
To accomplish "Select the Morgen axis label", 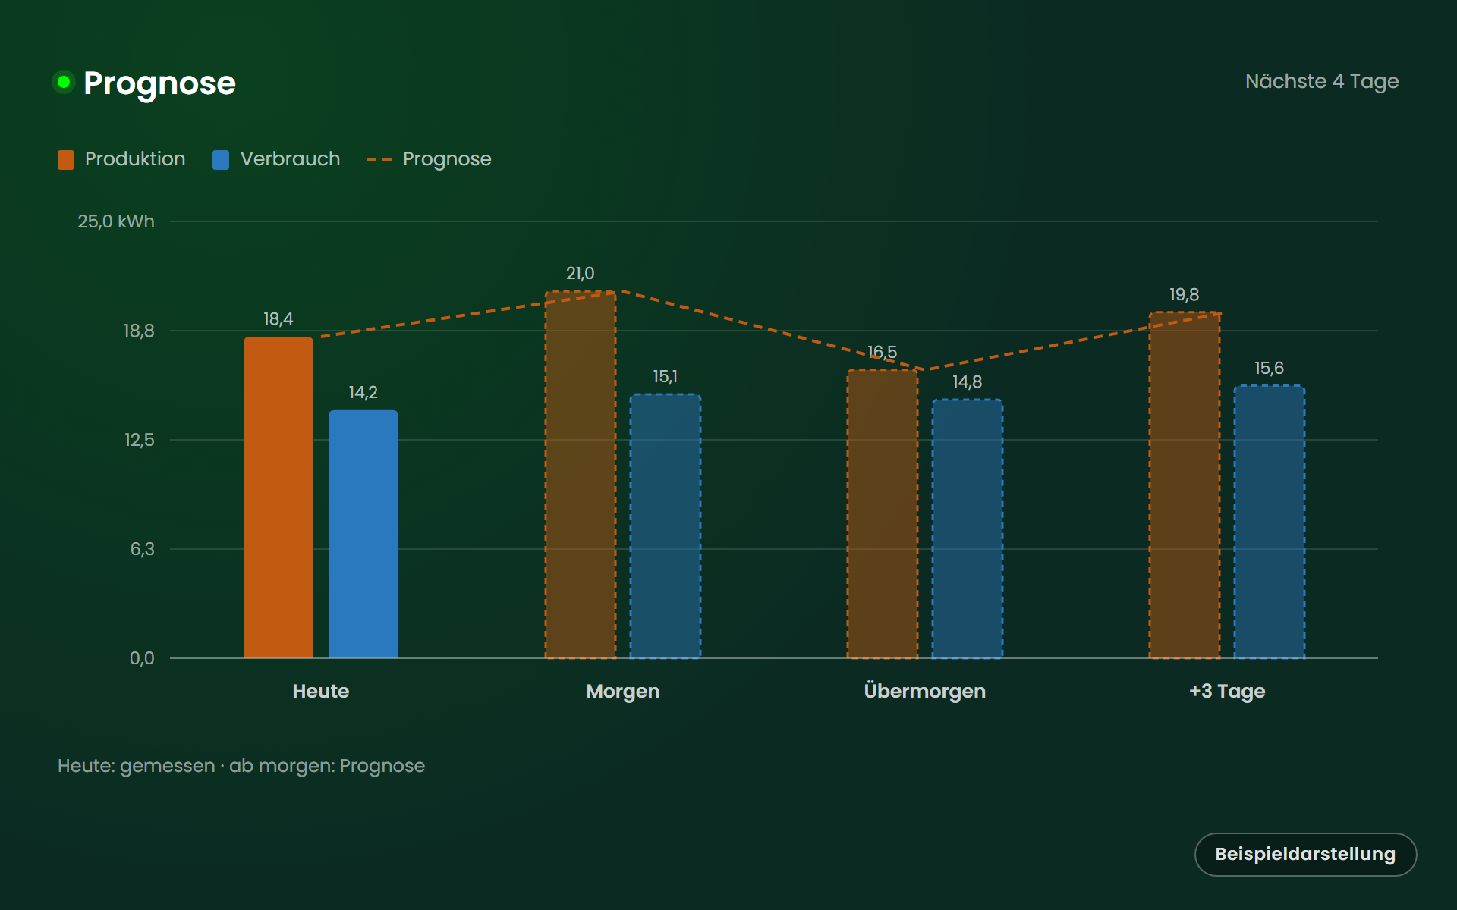I will (623, 692).
